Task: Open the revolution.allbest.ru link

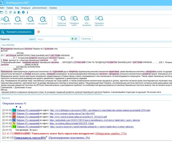Action: (x=72, y=123)
